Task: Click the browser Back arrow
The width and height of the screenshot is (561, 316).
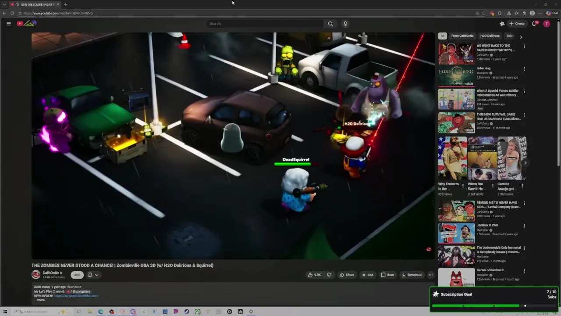Action: 4,13
